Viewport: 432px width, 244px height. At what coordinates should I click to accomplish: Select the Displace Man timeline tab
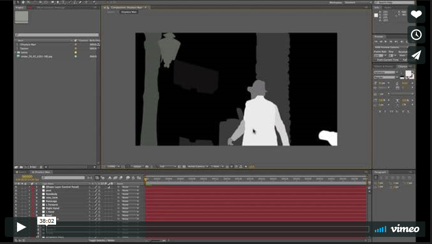click(42, 172)
